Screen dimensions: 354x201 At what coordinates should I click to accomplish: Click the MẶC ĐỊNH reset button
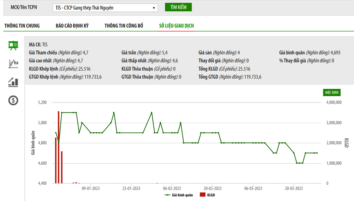pos(332,93)
